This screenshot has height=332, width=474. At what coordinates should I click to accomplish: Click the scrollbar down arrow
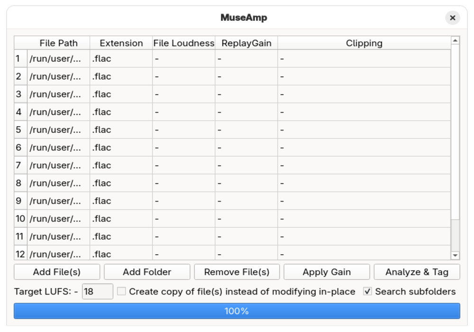(455, 256)
